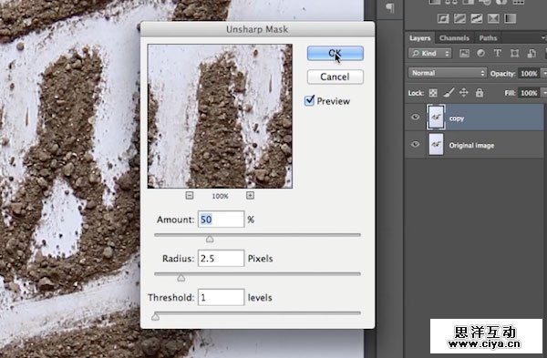This screenshot has width=547, height=358.
Task: Filter layers by smart objects icon
Action: (x=532, y=54)
